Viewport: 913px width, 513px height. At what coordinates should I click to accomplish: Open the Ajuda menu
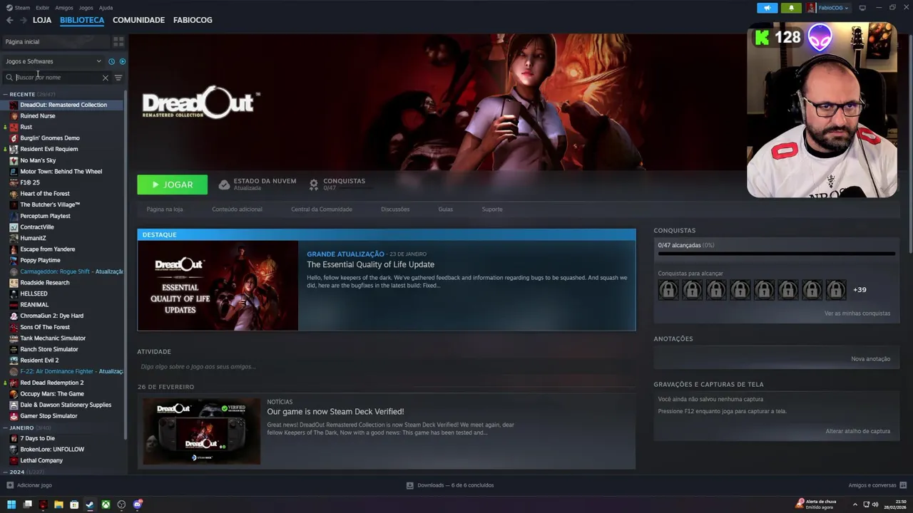click(x=106, y=8)
